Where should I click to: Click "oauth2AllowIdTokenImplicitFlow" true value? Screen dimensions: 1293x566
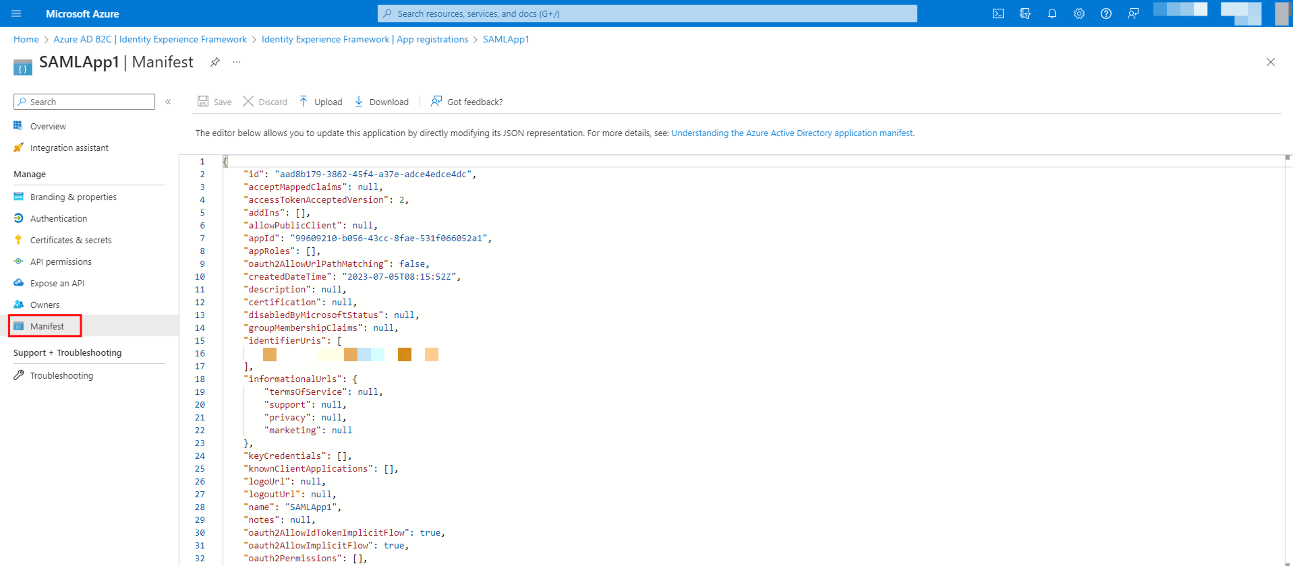[x=430, y=532]
